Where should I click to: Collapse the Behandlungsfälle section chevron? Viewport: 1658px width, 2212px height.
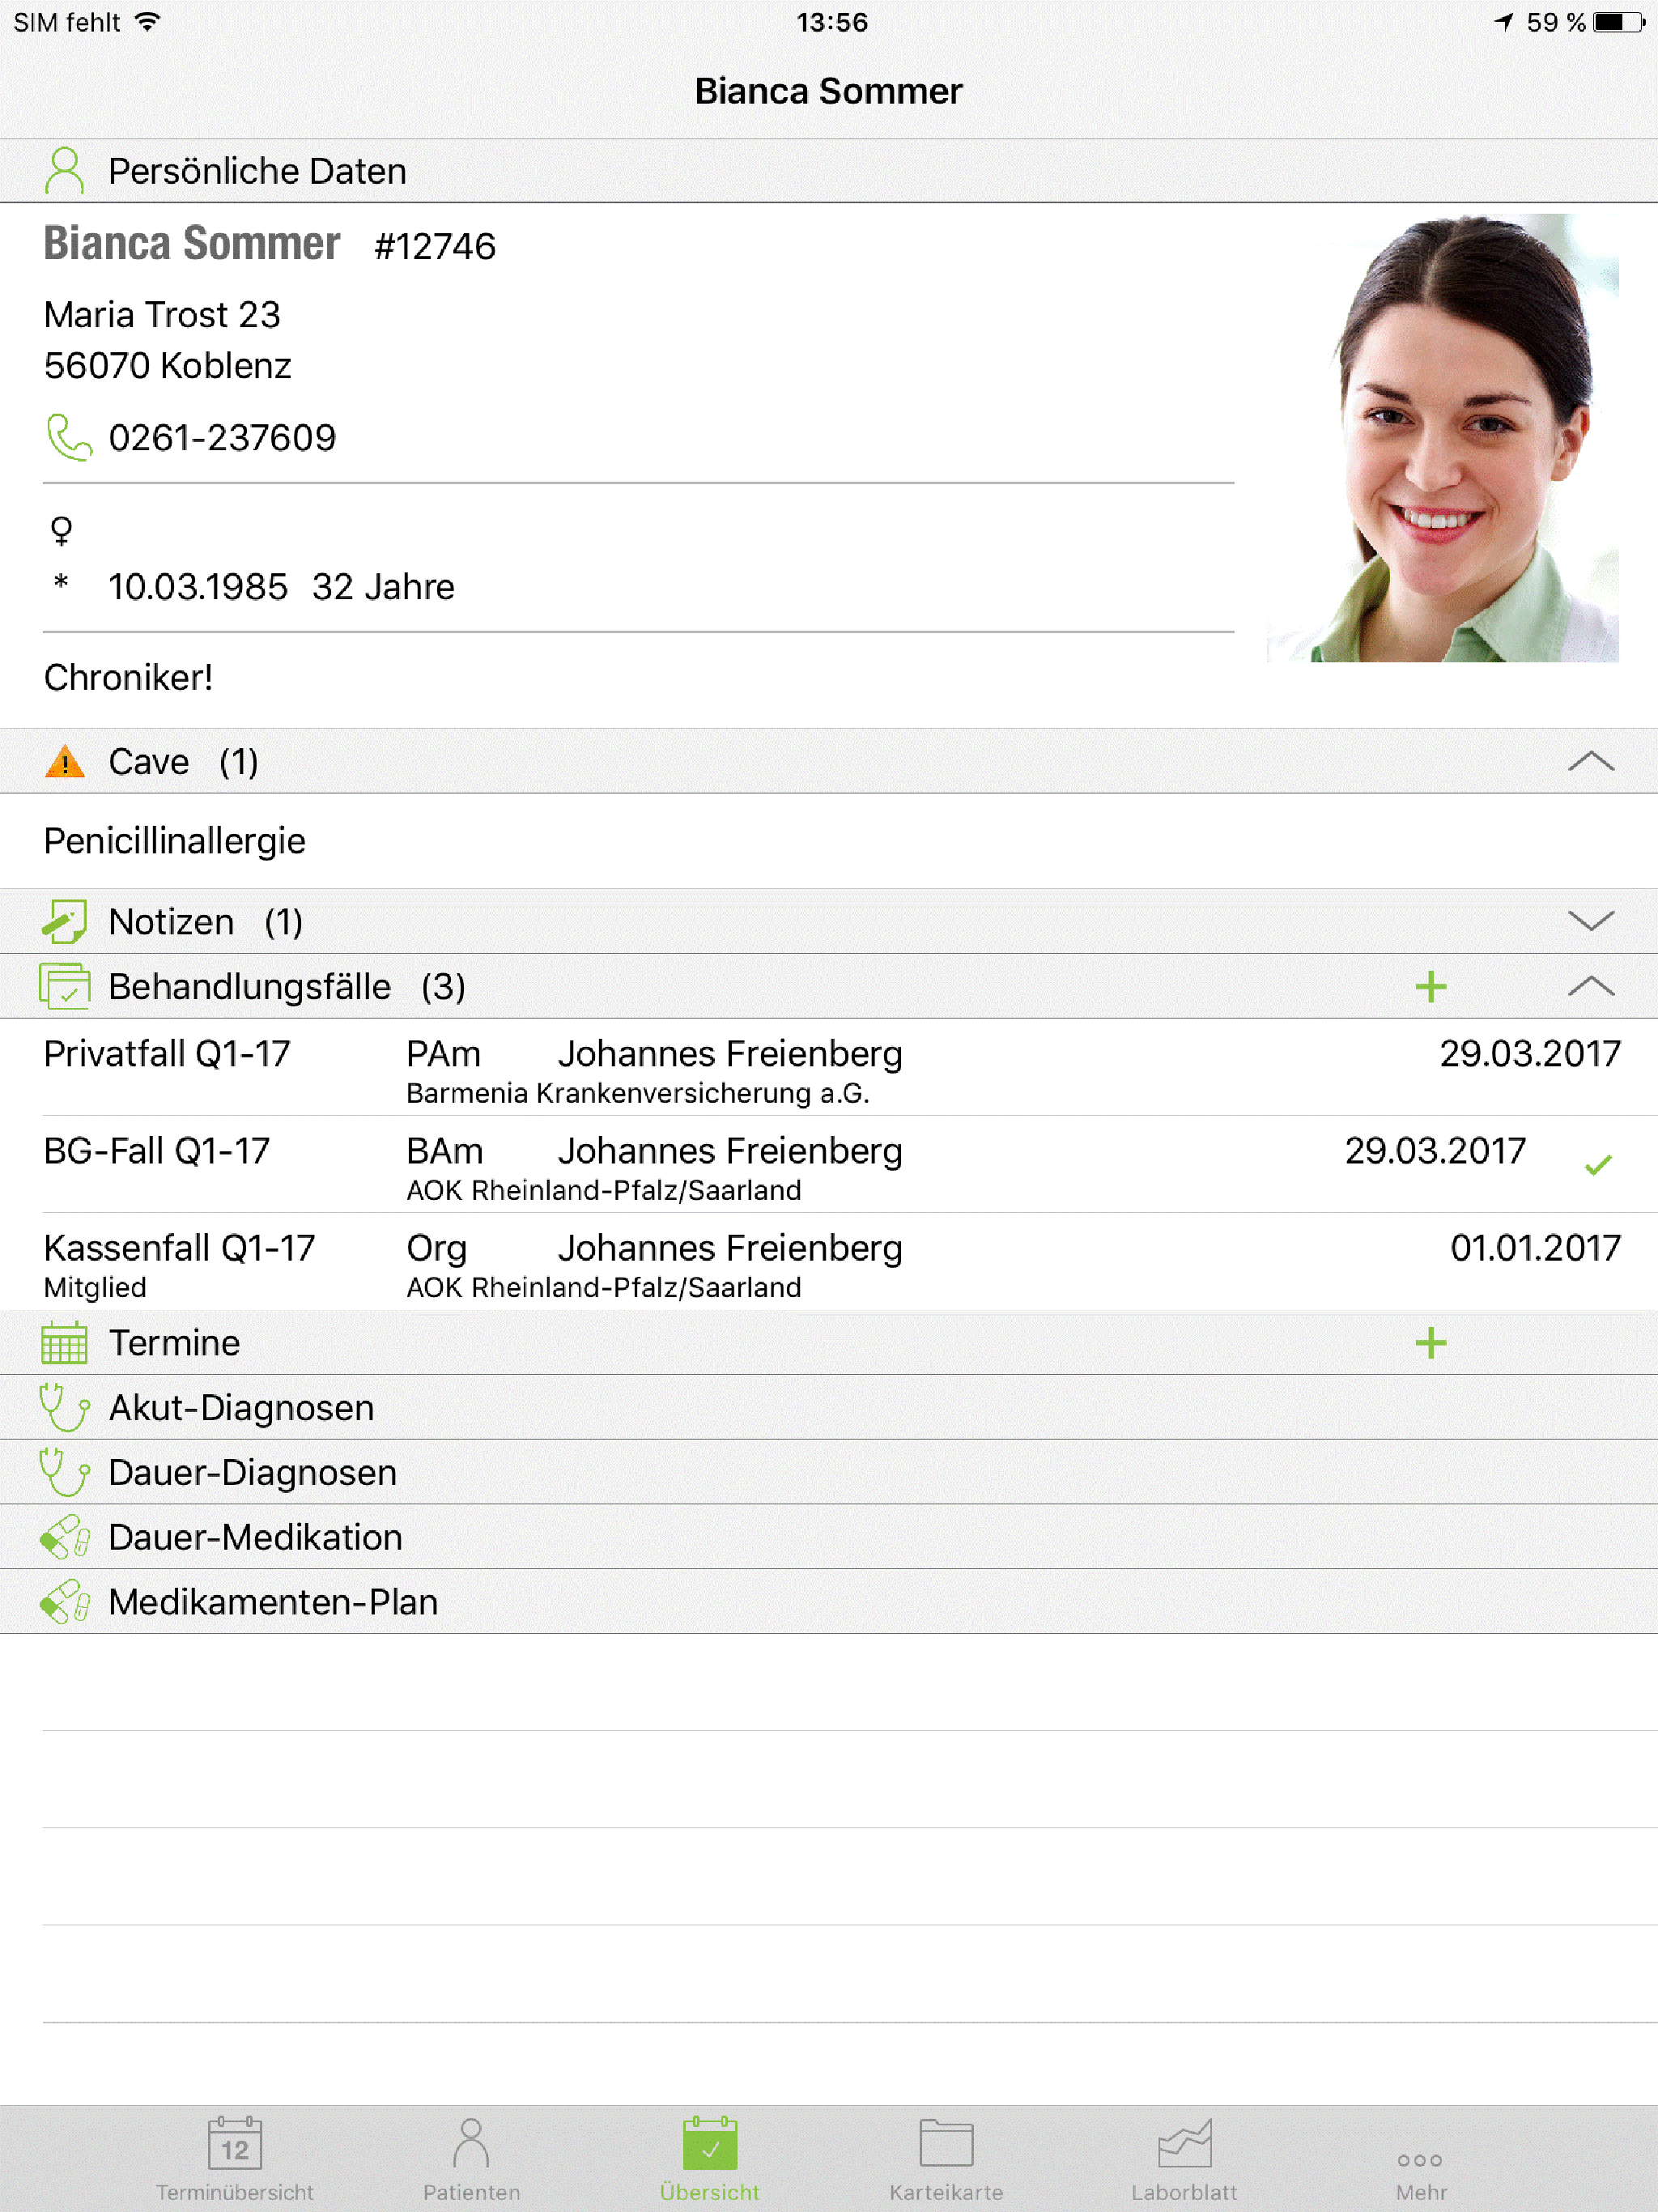pos(1591,987)
